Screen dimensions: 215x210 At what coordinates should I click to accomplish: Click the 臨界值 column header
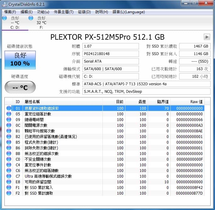point(159,102)
